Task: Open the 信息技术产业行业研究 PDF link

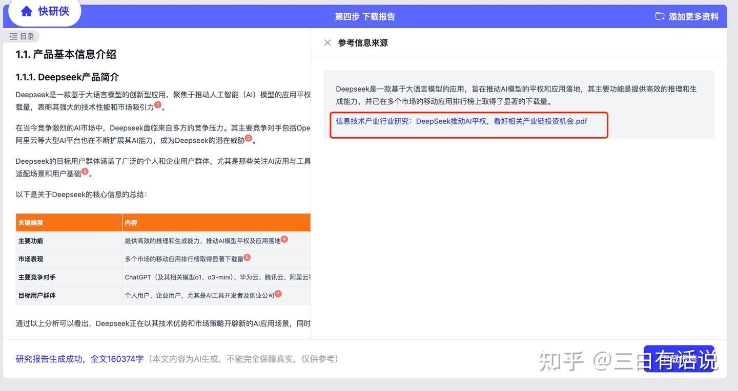Action: coord(461,121)
